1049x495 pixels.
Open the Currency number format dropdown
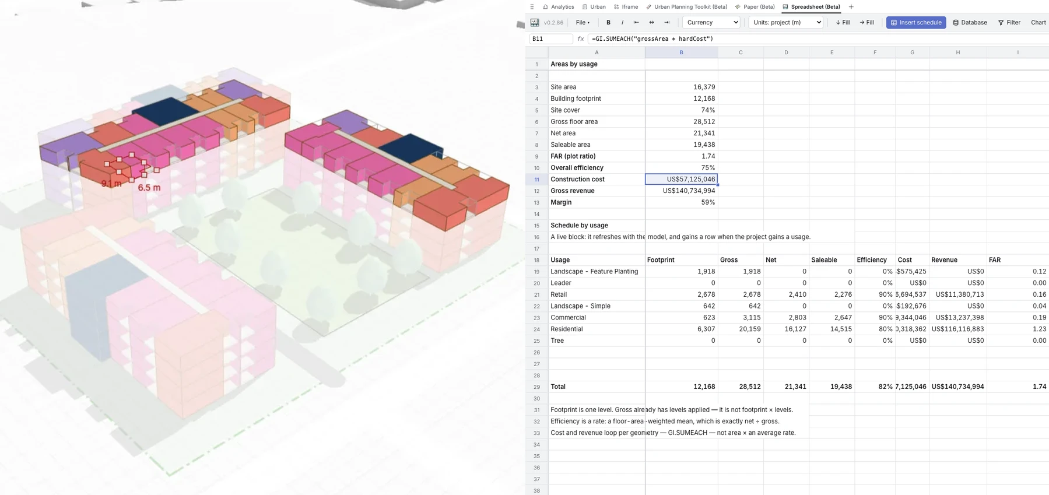pyautogui.click(x=711, y=23)
